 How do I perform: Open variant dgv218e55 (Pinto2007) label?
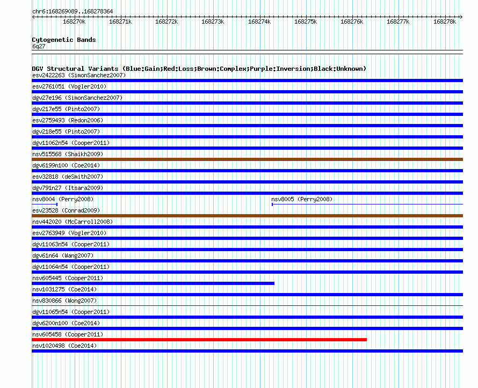[66, 131]
